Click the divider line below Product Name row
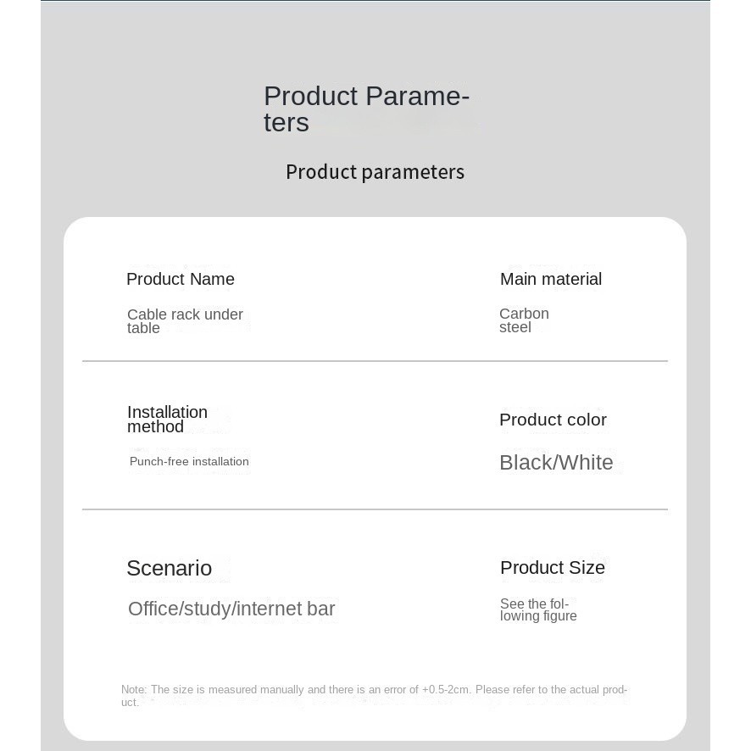Image resolution: width=751 pixels, height=751 pixels. click(375, 361)
